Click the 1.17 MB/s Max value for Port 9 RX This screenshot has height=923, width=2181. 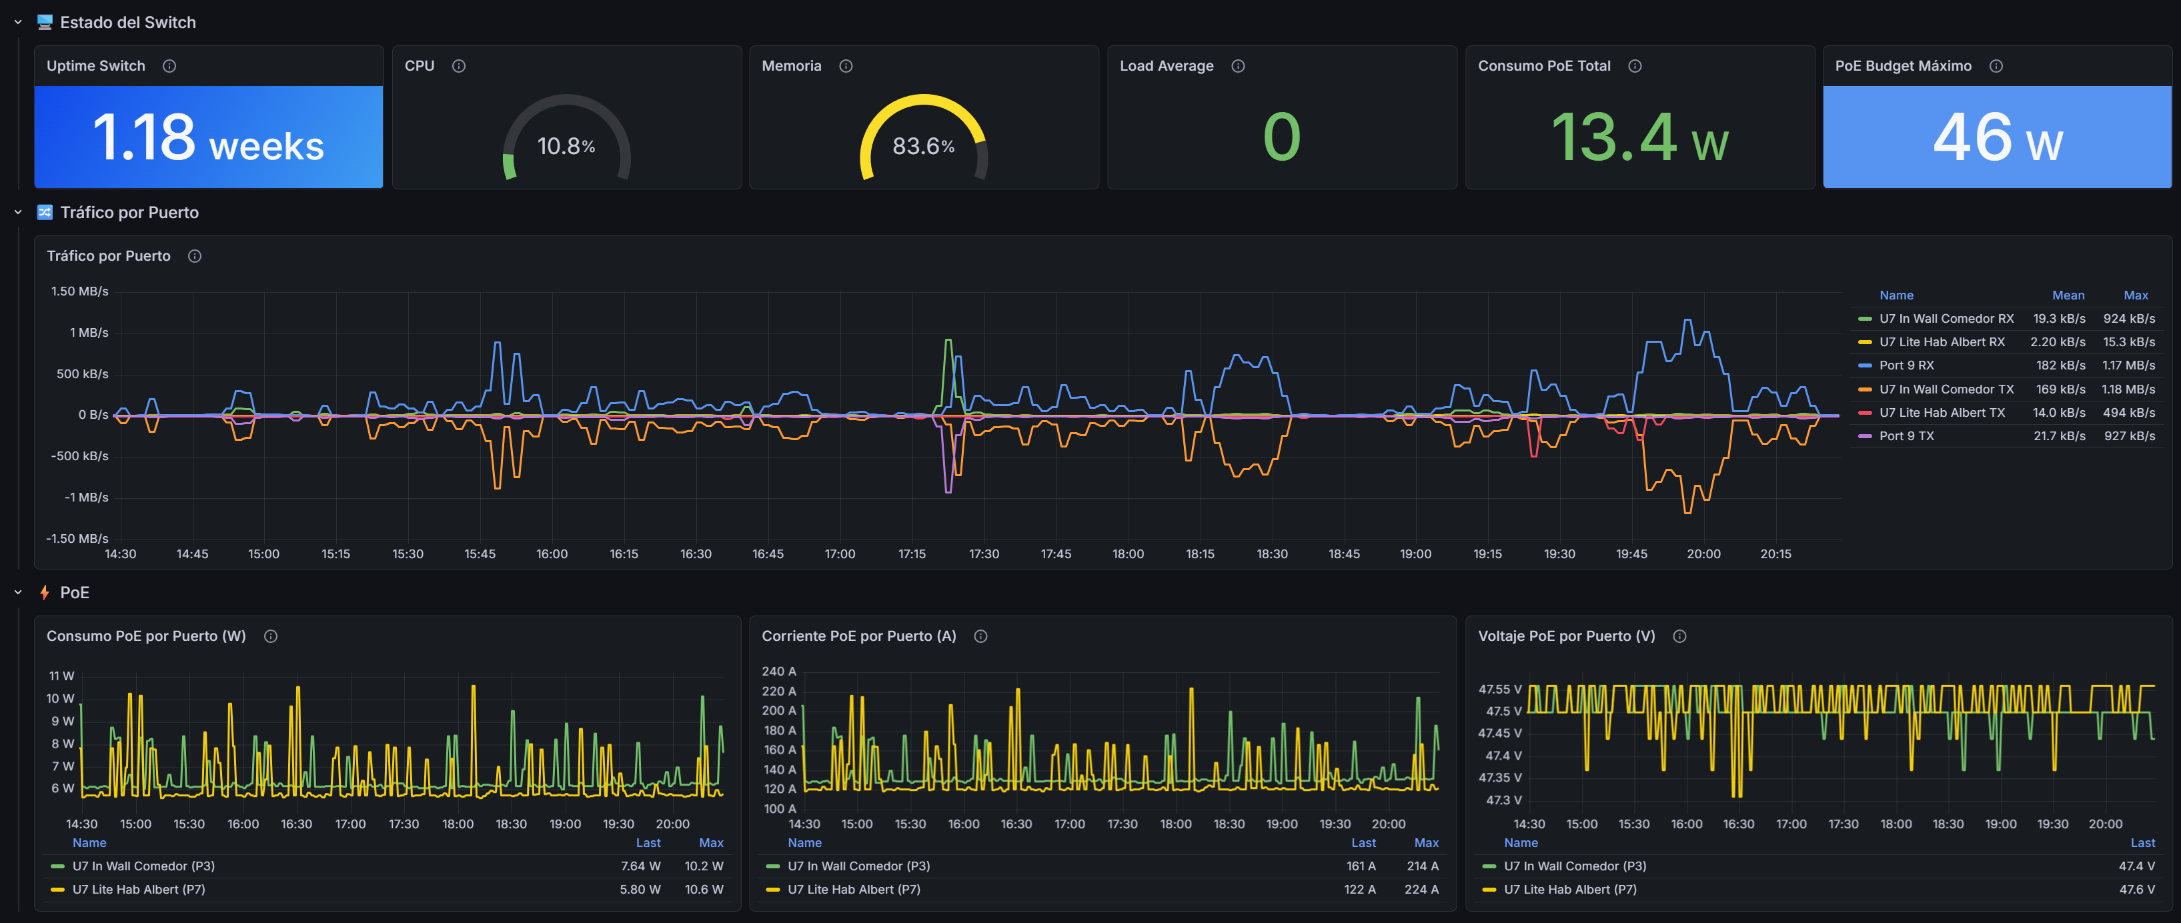2128,366
